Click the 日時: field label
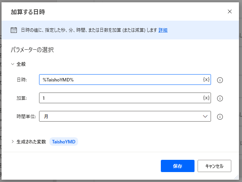 (x=21, y=80)
